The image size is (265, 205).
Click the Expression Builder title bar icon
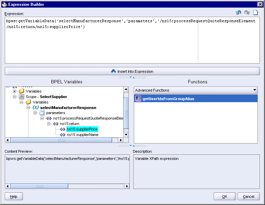(4, 4)
